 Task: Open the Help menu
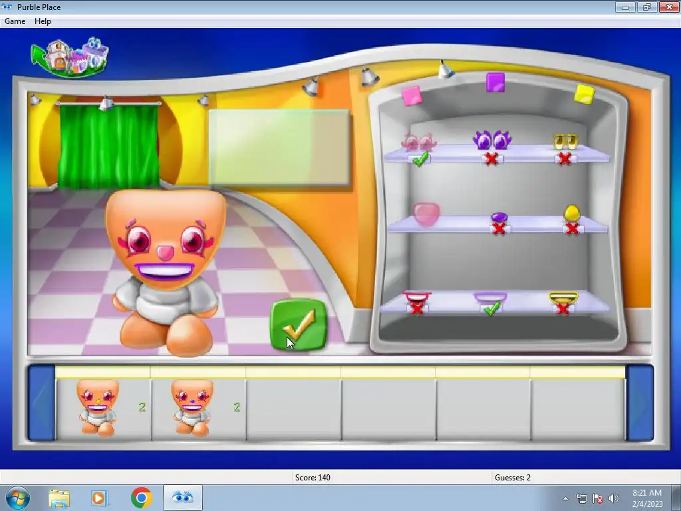43,21
